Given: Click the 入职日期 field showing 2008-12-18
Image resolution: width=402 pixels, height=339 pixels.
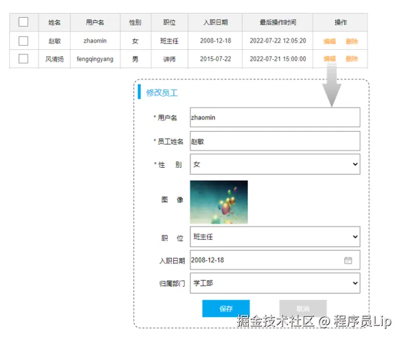Looking at the screenshot, I should coord(275,260).
